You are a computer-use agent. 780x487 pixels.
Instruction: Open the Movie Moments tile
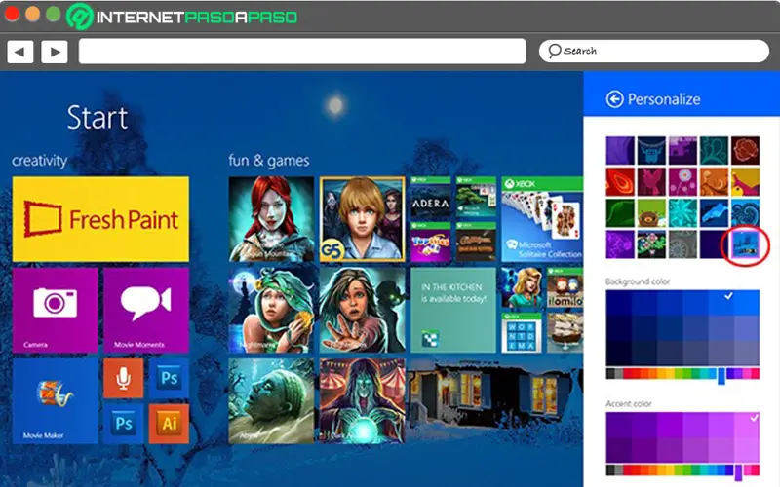146,310
